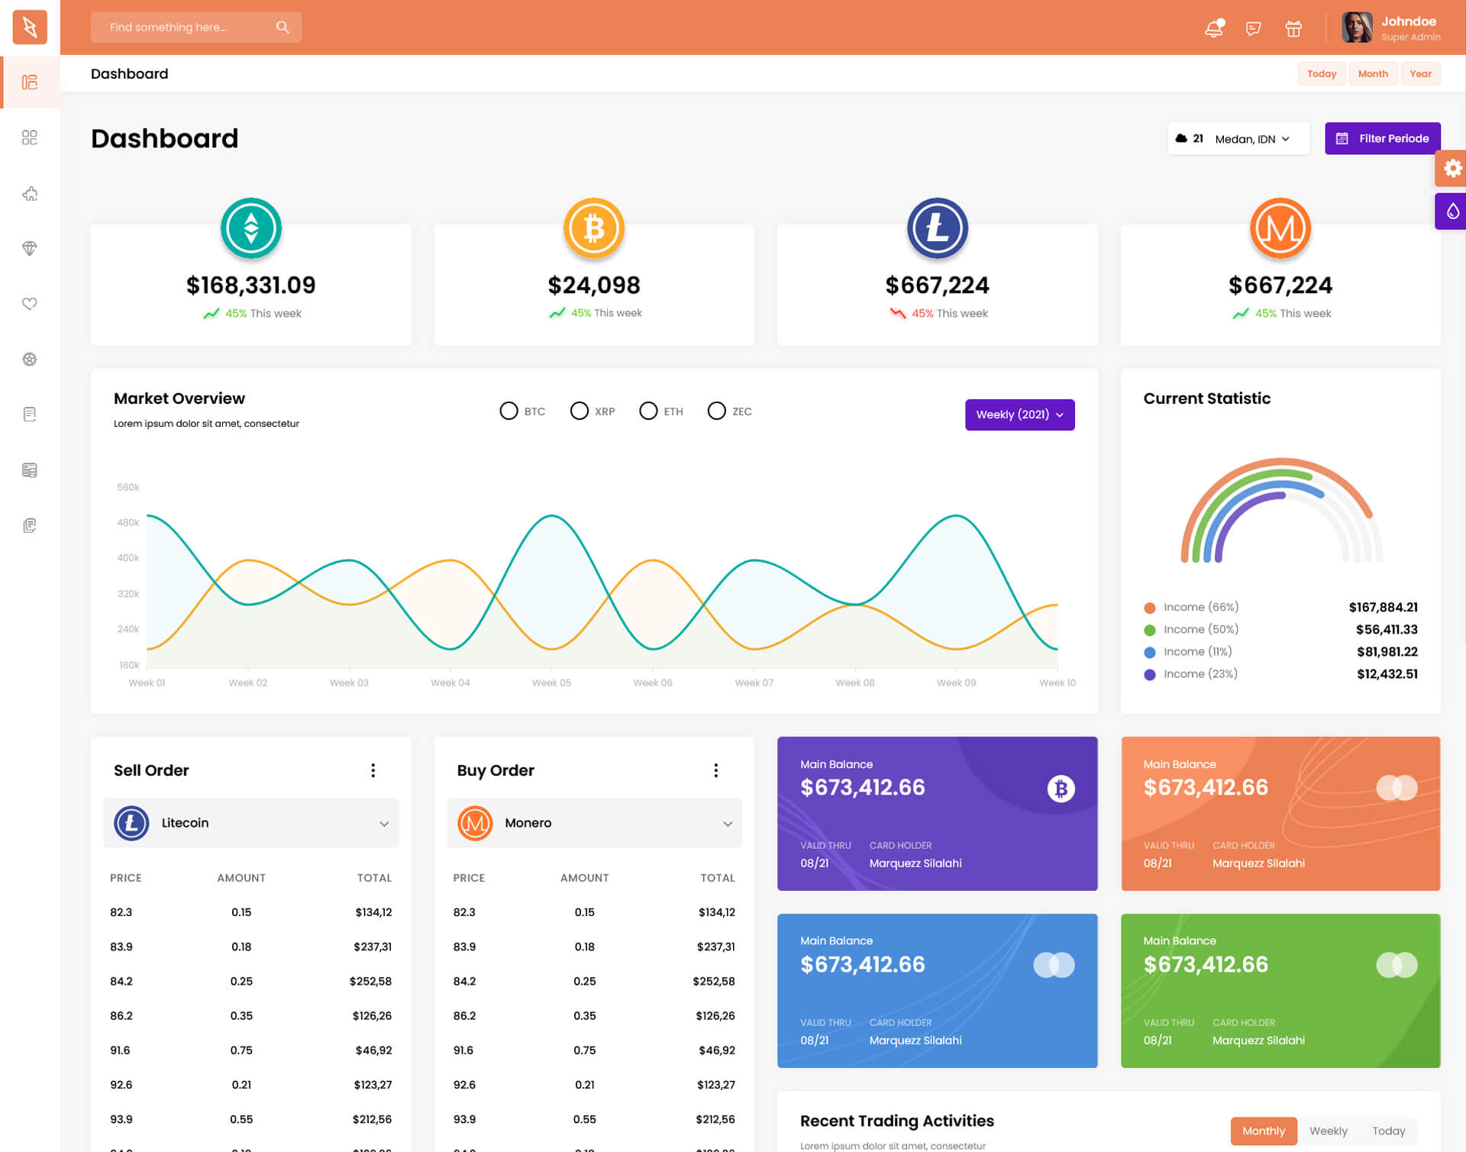Select the BTC radio button
Image resolution: width=1466 pixels, height=1152 pixels.
click(509, 411)
